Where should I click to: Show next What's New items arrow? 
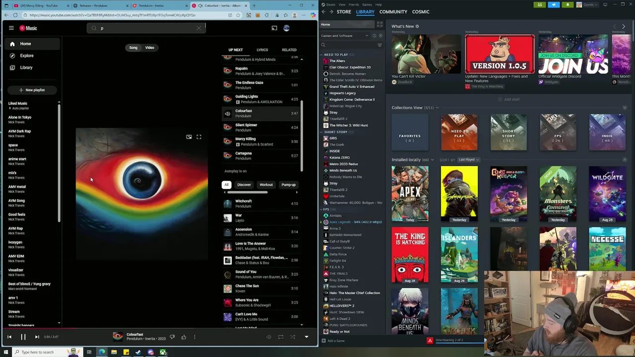[624, 26]
